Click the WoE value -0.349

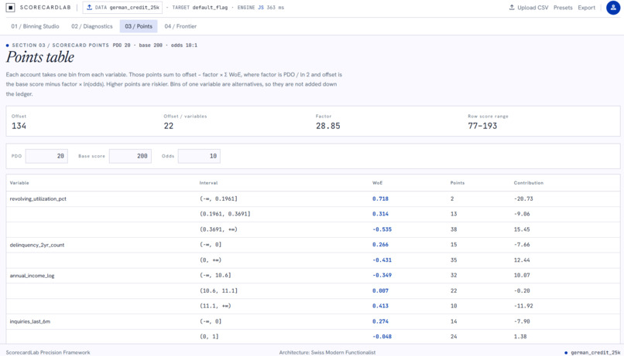(382, 275)
